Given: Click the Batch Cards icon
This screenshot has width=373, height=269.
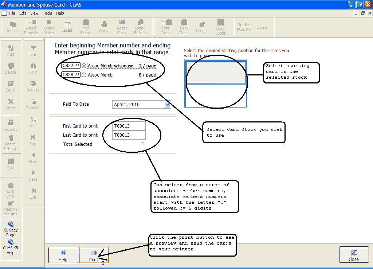Looking at the screenshot, I should (x=122, y=27).
